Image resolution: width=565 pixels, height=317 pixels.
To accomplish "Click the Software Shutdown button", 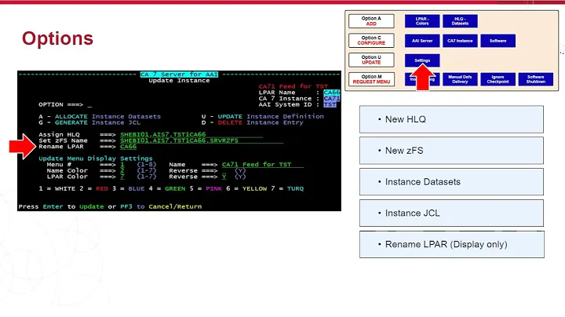I will pos(536,79).
